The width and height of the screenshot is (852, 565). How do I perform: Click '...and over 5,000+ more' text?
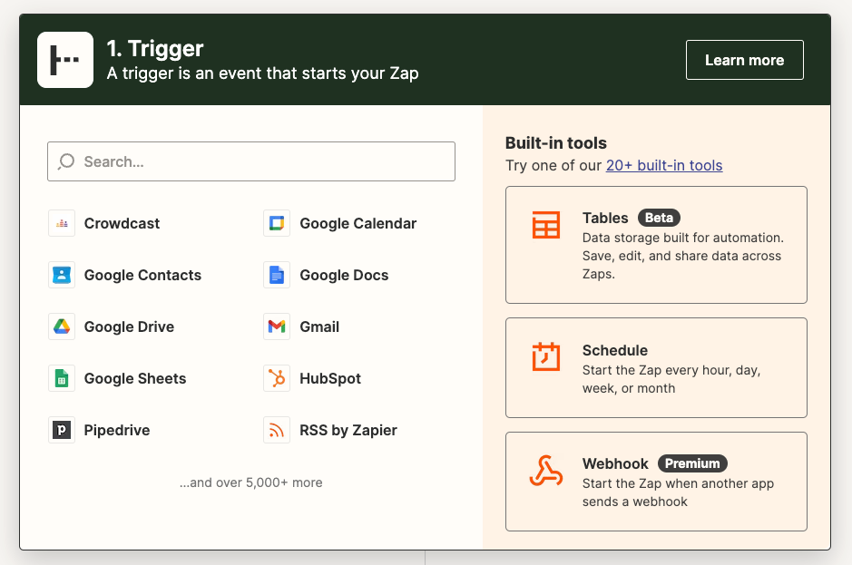click(251, 482)
